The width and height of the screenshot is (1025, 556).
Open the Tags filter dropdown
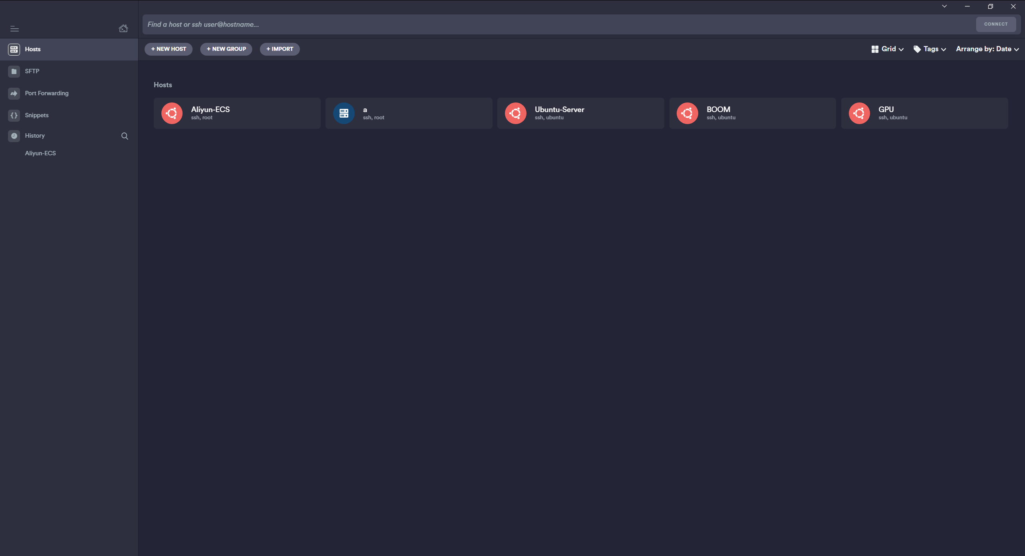coord(930,49)
